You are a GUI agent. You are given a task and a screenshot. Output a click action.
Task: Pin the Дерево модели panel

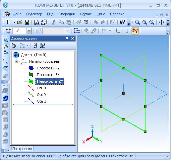click(x=67, y=39)
